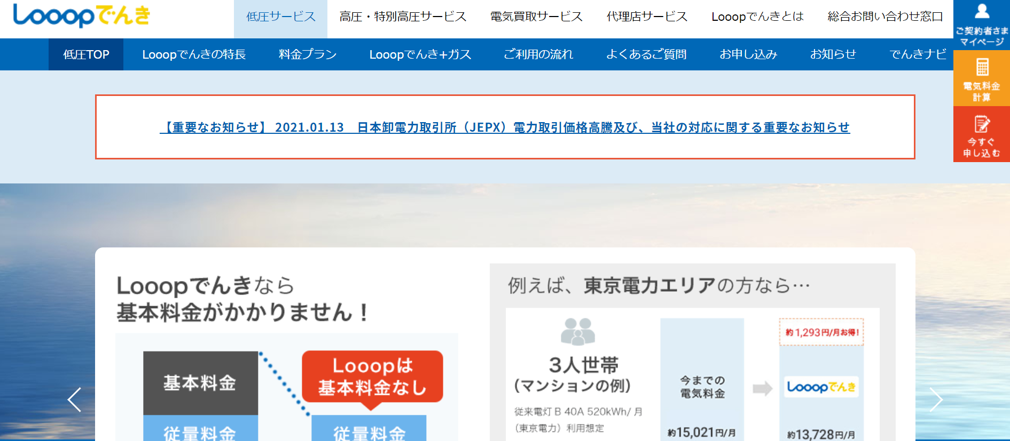
Task: Open 料金プラン in the blue navbar
Action: pos(308,54)
